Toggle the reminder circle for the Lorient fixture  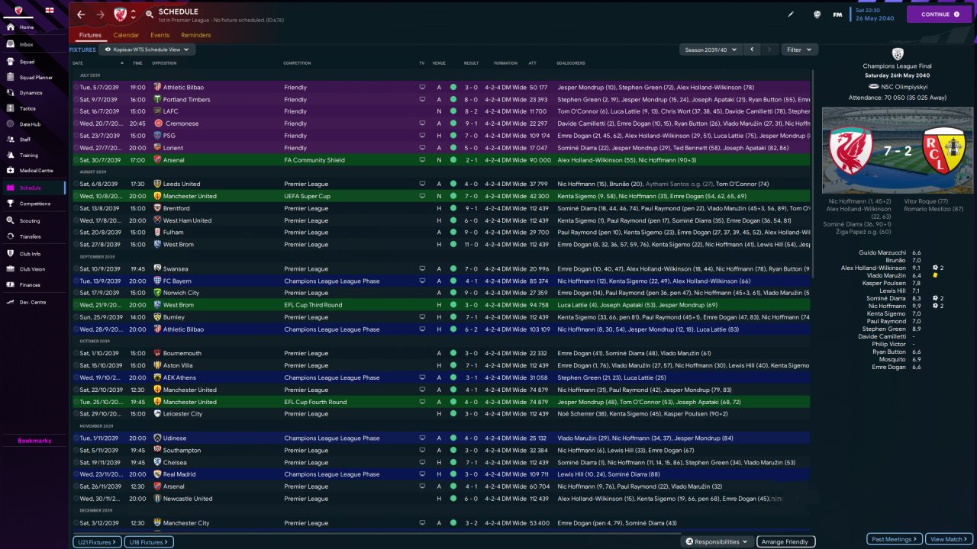[76, 148]
